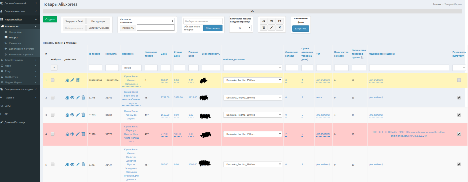468x182 pixels.
Task: Click price 1751.00 of product 31745
Action: pos(165,97)
